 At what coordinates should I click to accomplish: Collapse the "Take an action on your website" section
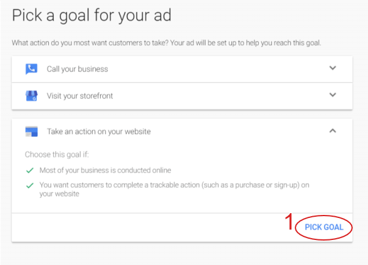coord(333,131)
